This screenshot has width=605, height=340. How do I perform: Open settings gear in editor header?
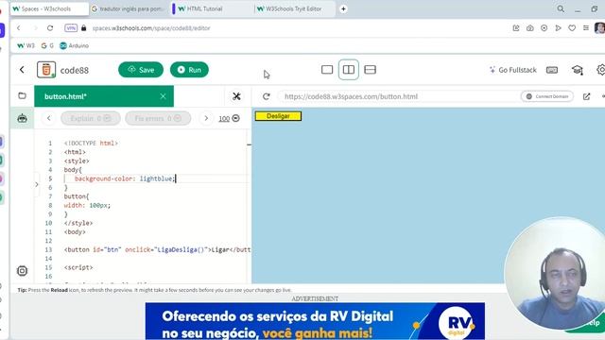pos(601,70)
